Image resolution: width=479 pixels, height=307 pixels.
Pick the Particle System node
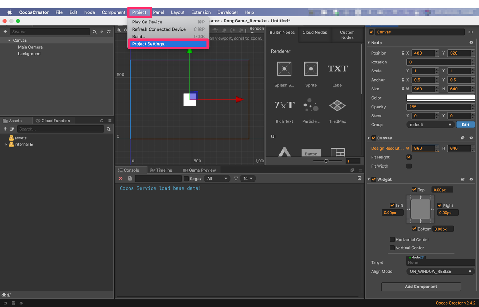(x=311, y=105)
